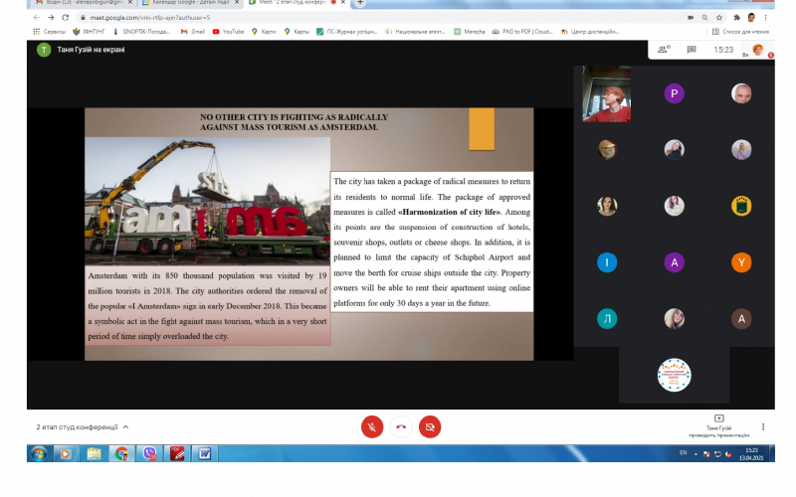Open the ІФНТУНГ bookmark
Screen dimensions: 796x497
click(89, 32)
